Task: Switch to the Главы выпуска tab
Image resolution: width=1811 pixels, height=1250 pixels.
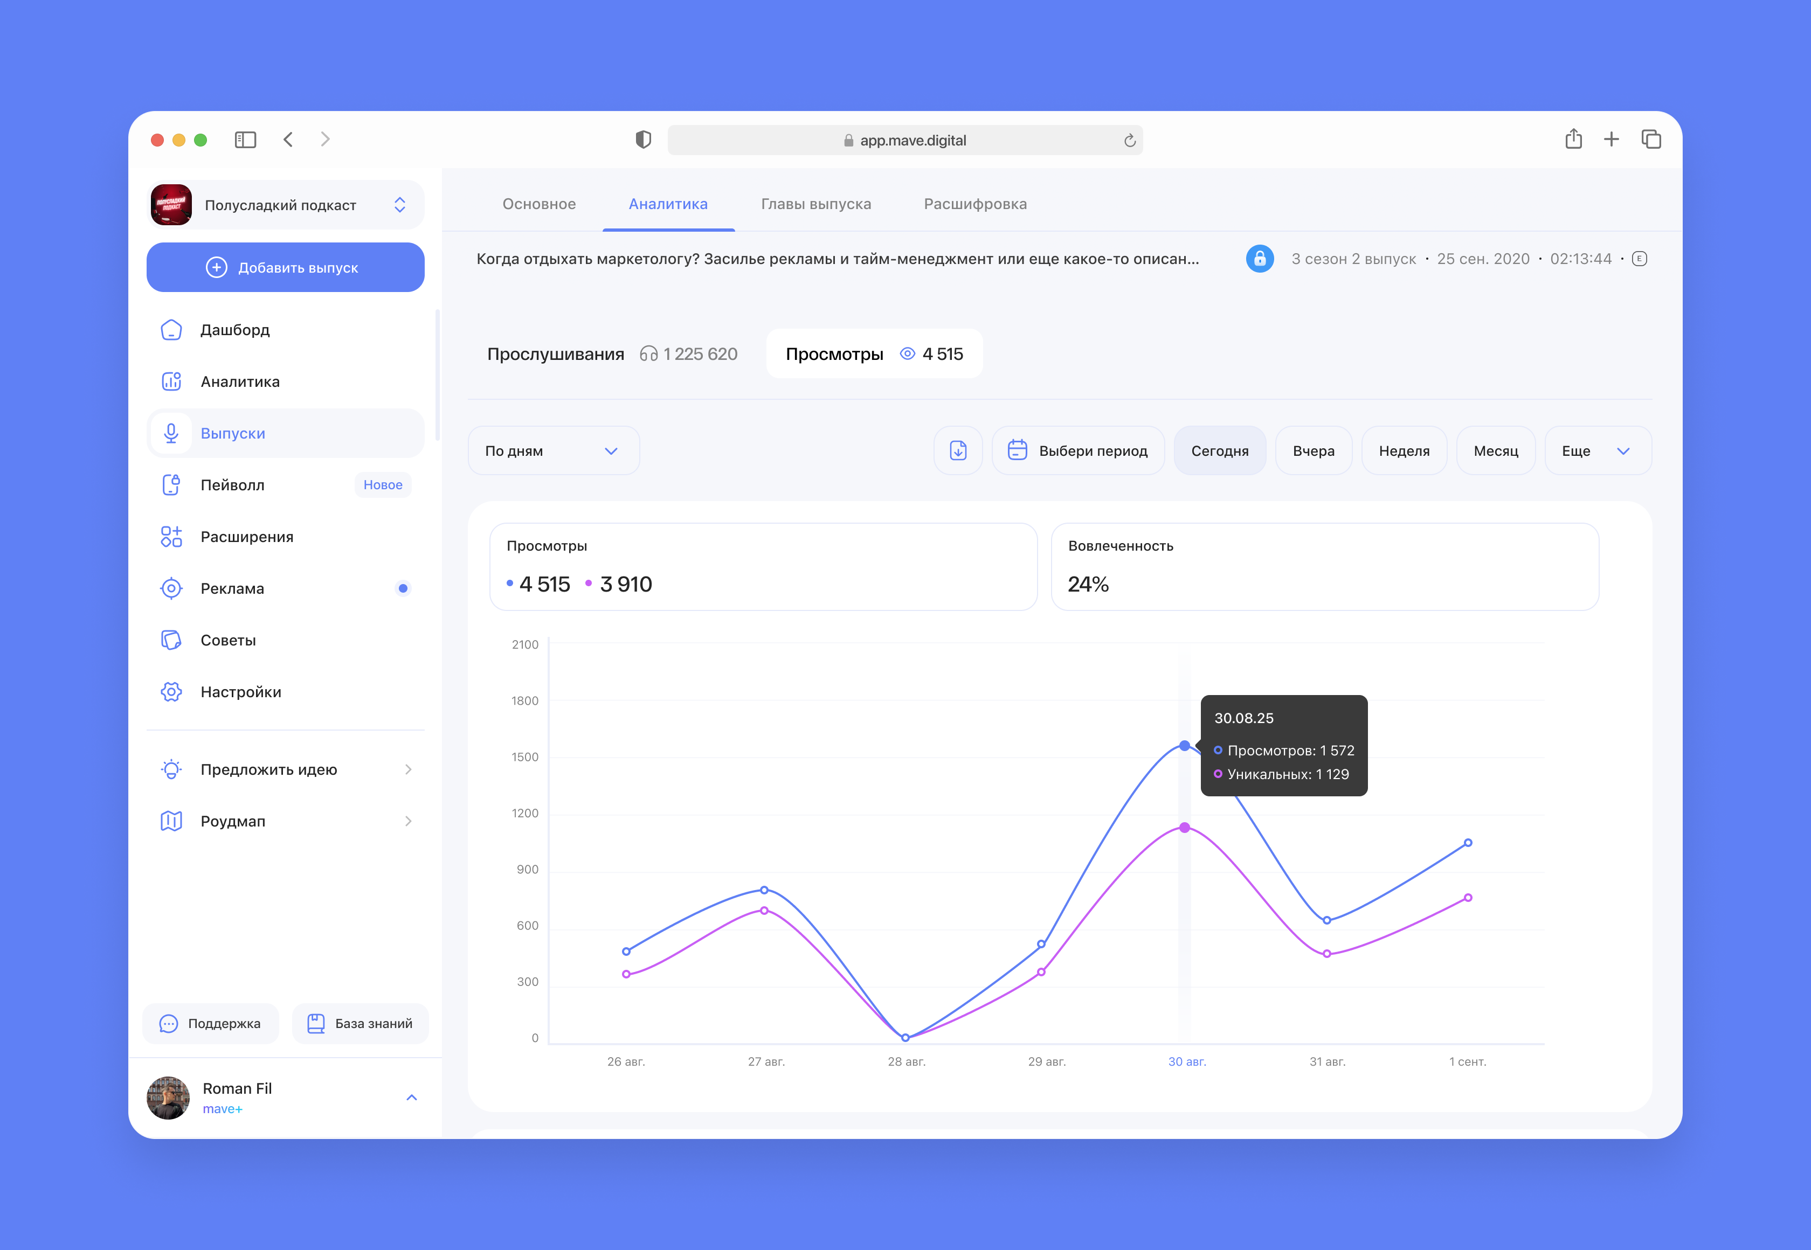Action: (x=815, y=204)
